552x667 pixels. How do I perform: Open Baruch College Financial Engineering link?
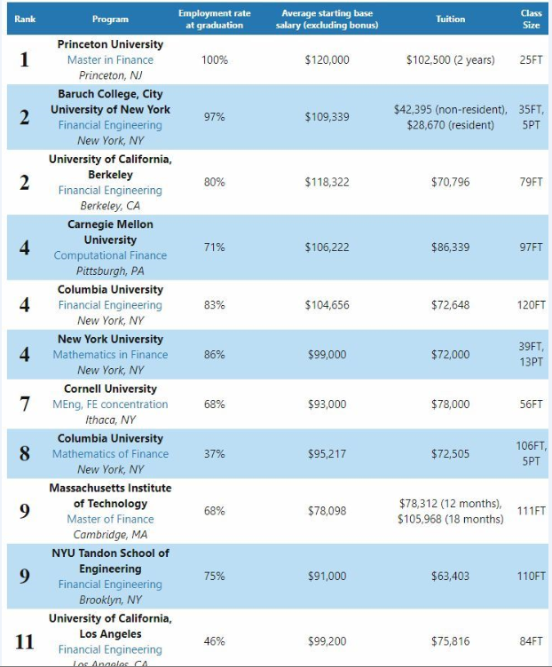pos(110,125)
